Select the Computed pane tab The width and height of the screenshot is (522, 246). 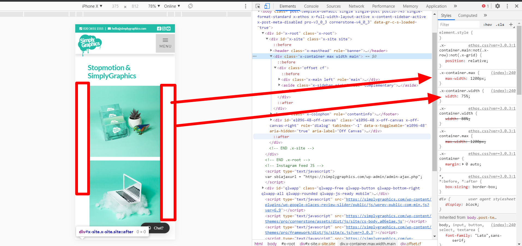pyautogui.click(x=467, y=16)
